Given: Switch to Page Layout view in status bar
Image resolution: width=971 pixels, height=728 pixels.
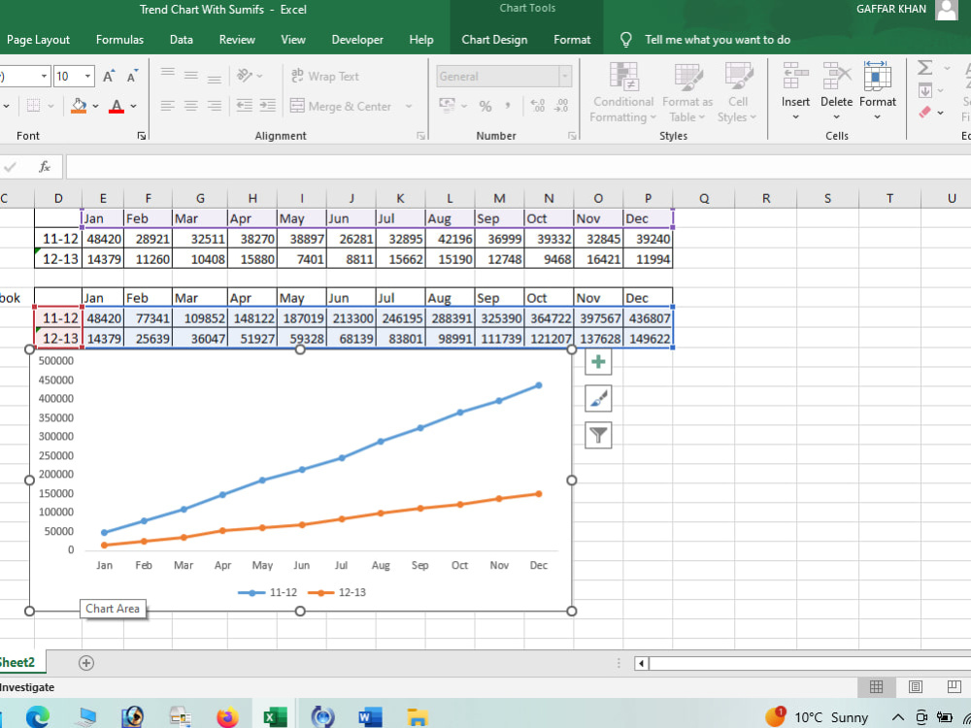Looking at the screenshot, I should click(916, 687).
